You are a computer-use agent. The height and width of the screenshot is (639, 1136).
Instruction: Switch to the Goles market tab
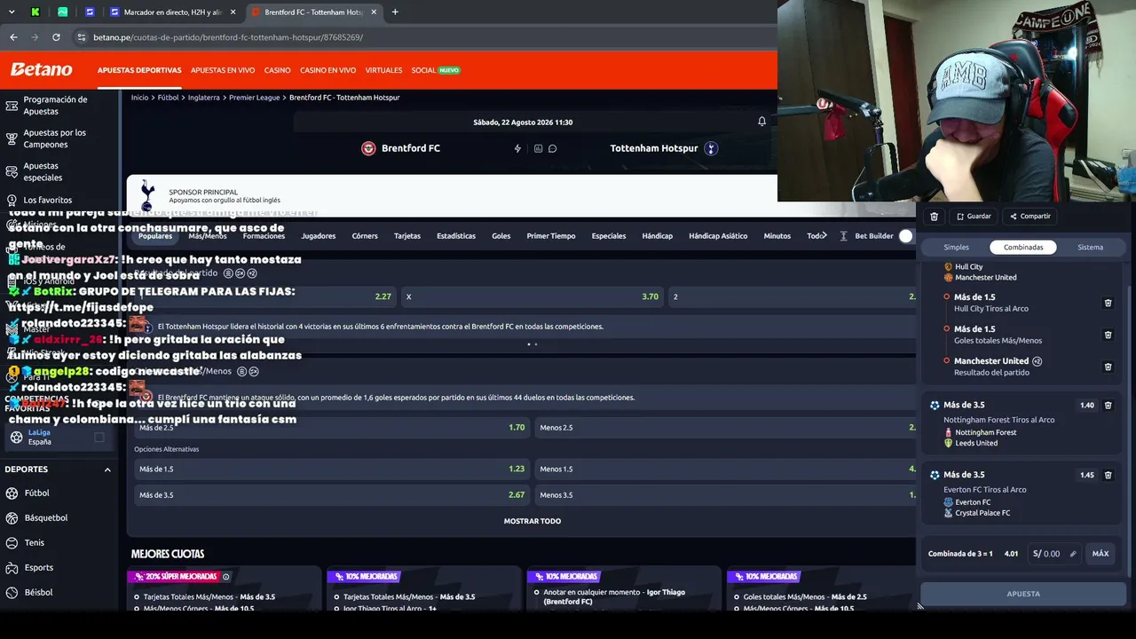click(501, 236)
